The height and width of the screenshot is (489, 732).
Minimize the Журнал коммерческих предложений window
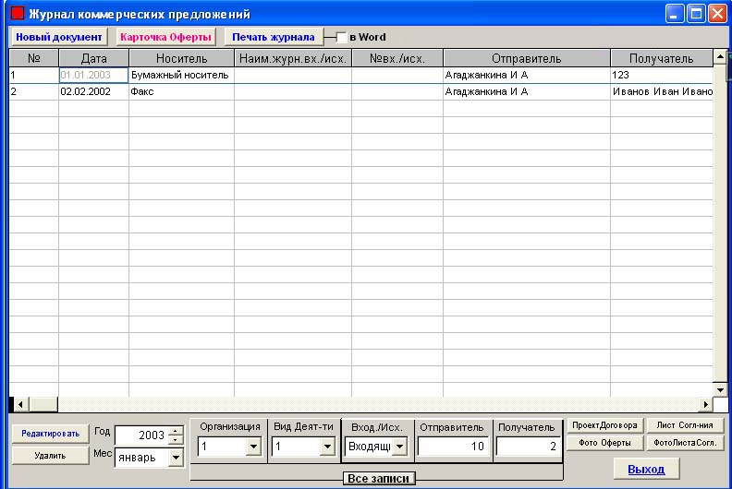click(674, 14)
